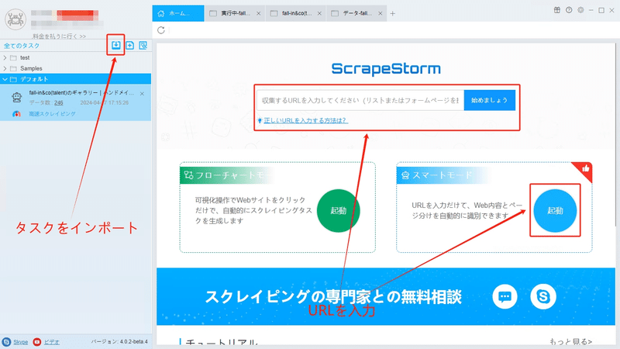Image resolution: width=620 pixels, height=349 pixels.
Task: Switch to the fall-in&co(t... tab
Action: (297, 13)
